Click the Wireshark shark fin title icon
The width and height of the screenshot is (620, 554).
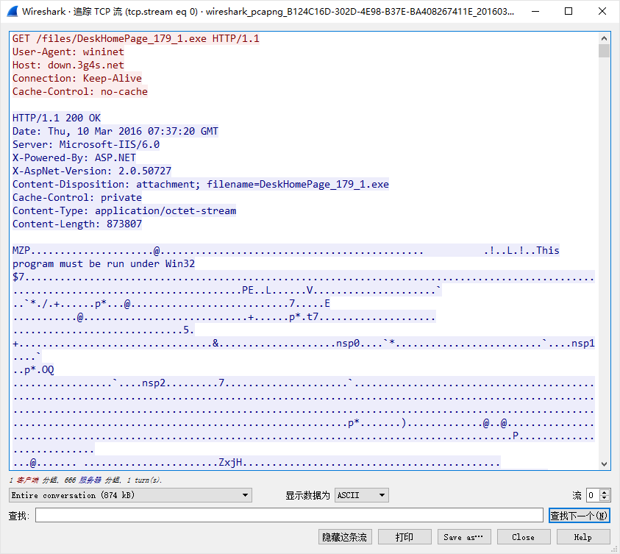point(13,12)
